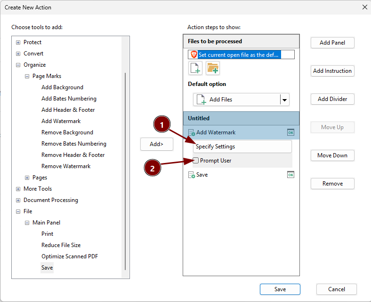
Task: Select Remove Bates Numbering tool
Action: (74, 144)
